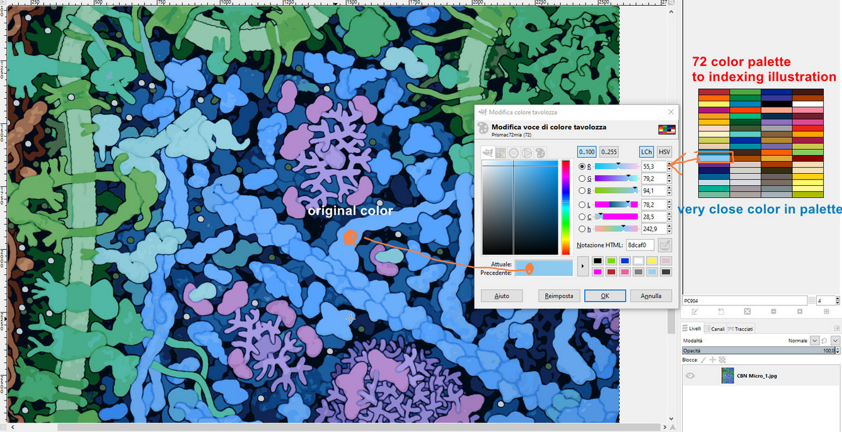Click the edit color icon under the palette
Screen dimensions: 842x432
tap(695, 311)
